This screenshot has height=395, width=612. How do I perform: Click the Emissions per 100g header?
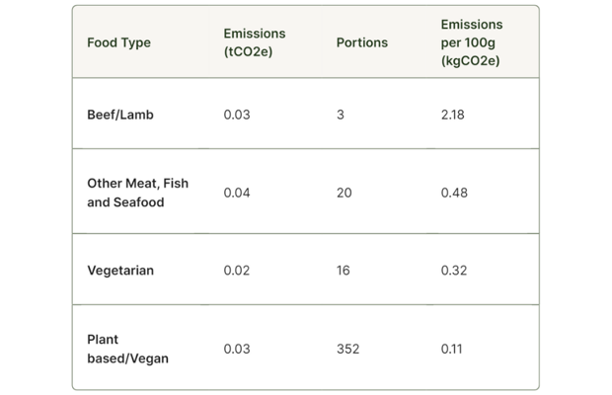pos(471,42)
